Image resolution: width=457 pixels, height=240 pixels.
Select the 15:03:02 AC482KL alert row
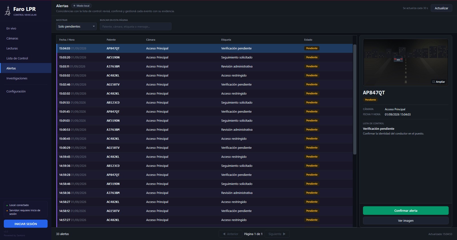point(205,76)
